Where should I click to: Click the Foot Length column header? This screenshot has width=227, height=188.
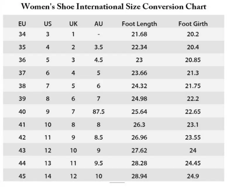(139, 24)
